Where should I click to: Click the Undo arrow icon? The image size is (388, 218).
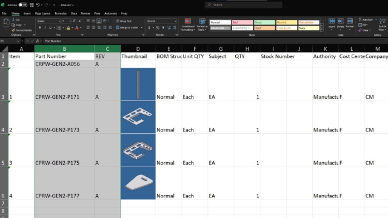[x=38, y=5]
